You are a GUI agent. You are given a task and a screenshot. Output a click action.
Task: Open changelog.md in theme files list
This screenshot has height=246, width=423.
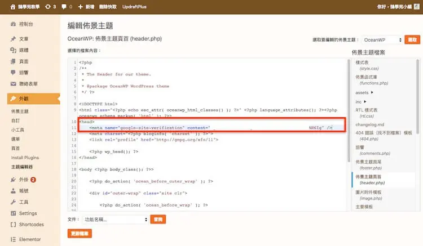click(x=369, y=124)
